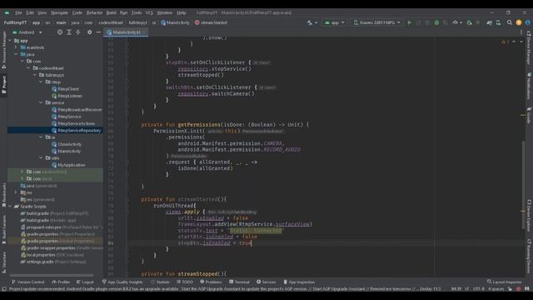Open Device Manager icon in toolbar

(x=498, y=22)
